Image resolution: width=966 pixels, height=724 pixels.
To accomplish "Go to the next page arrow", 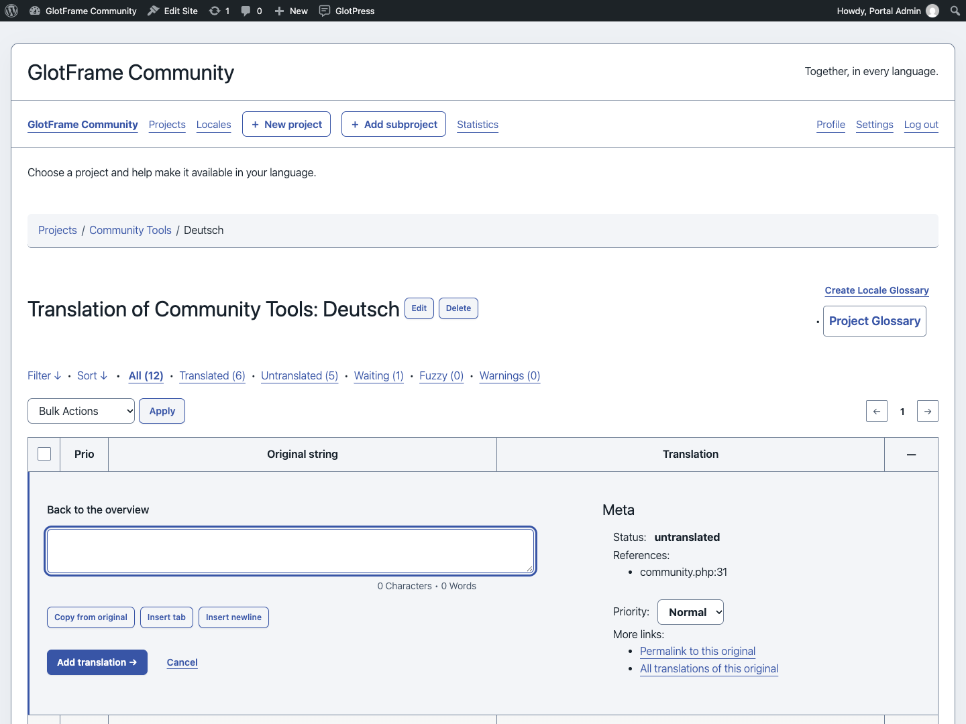I will tap(928, 411).
